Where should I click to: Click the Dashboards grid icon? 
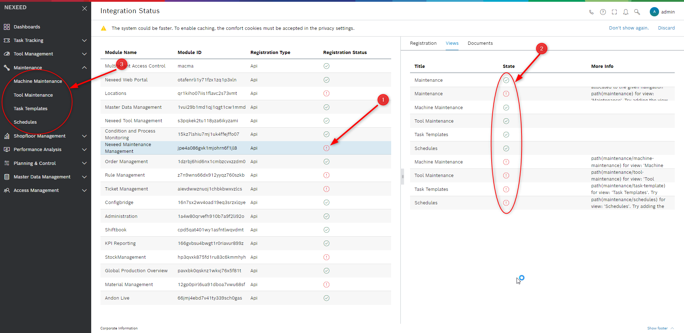pos(7,27)
